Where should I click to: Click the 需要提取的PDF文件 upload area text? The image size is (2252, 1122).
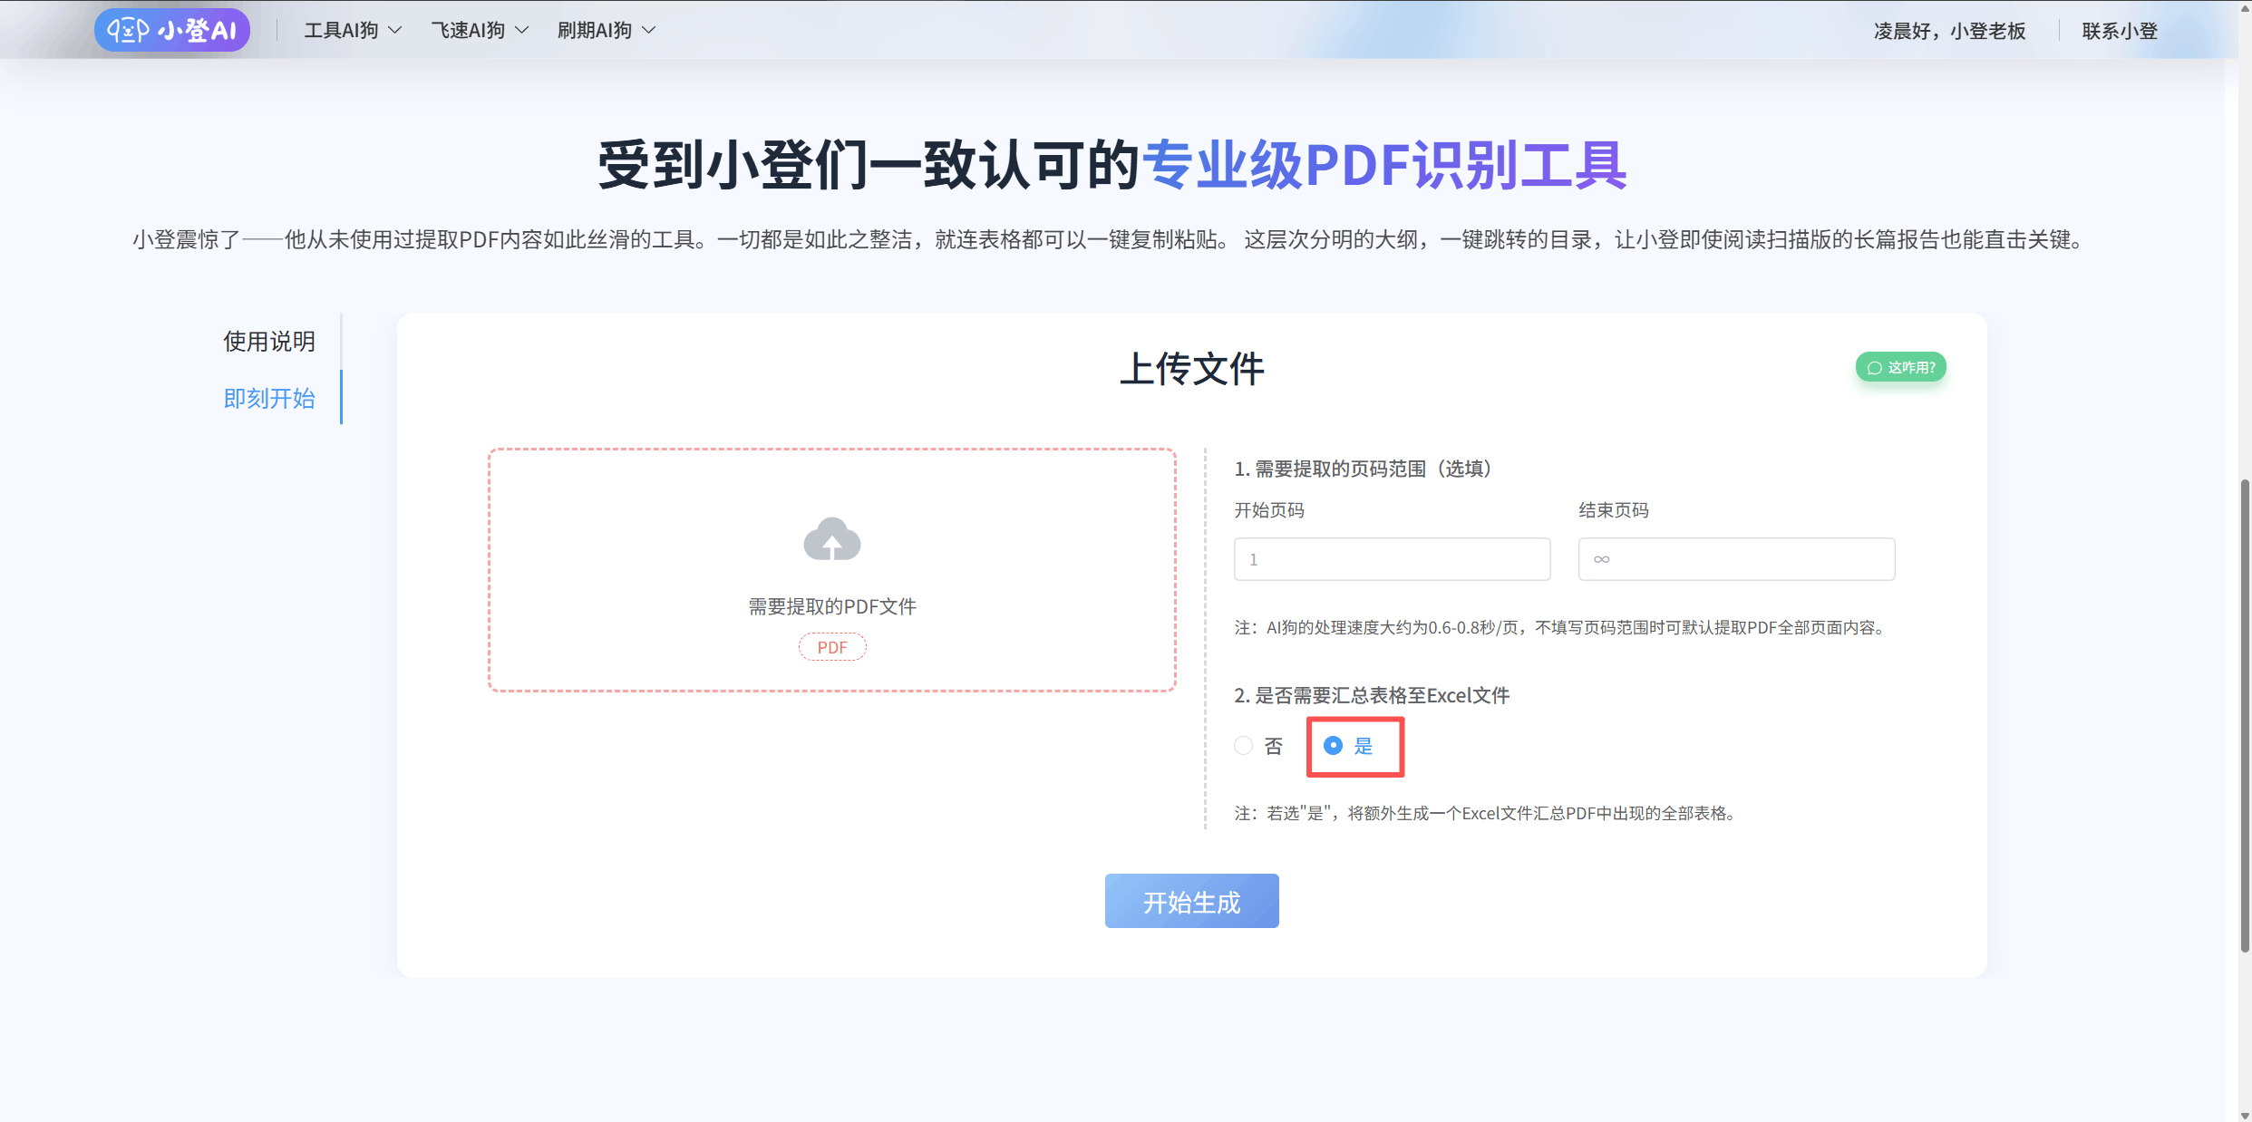pos(831,606)
